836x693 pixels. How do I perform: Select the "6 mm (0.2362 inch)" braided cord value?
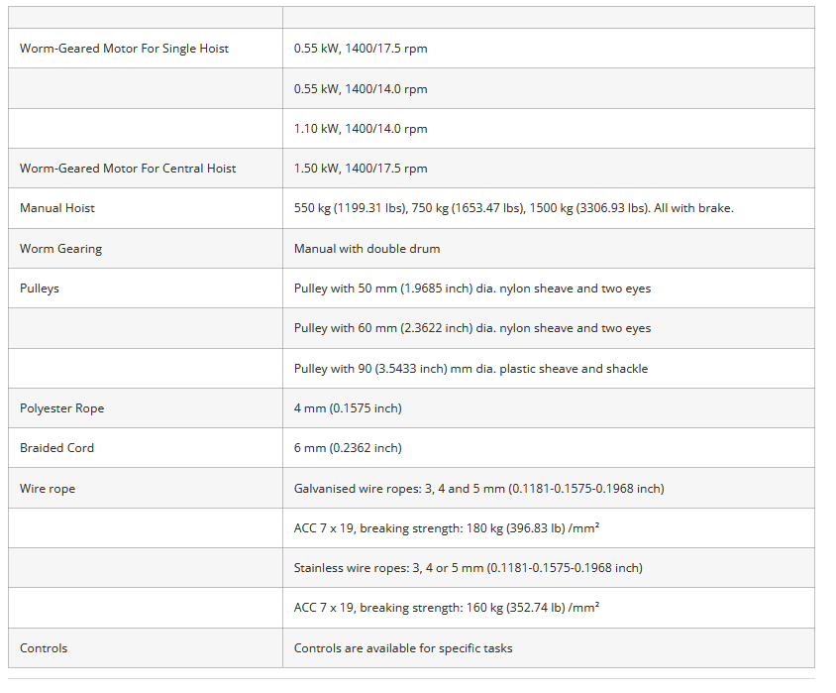[348, 448]
